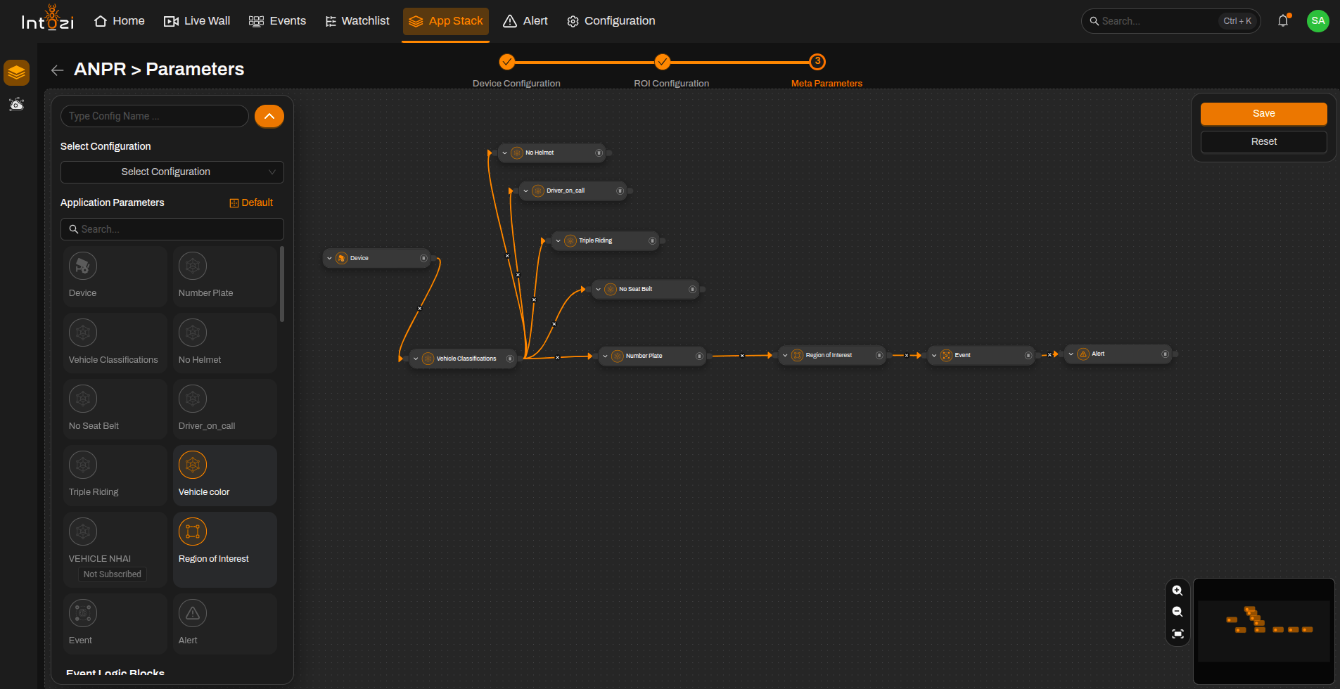Select the Device parameter tile icon

pos(83,266)
